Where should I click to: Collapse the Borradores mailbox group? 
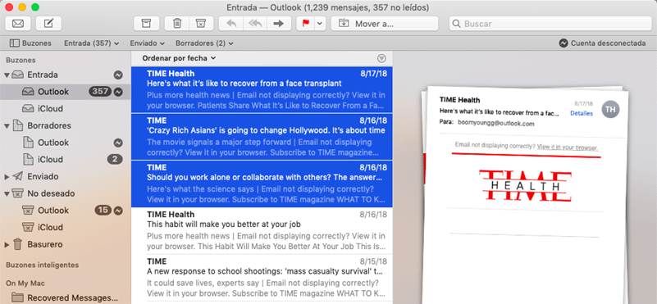tap(7, 125)
